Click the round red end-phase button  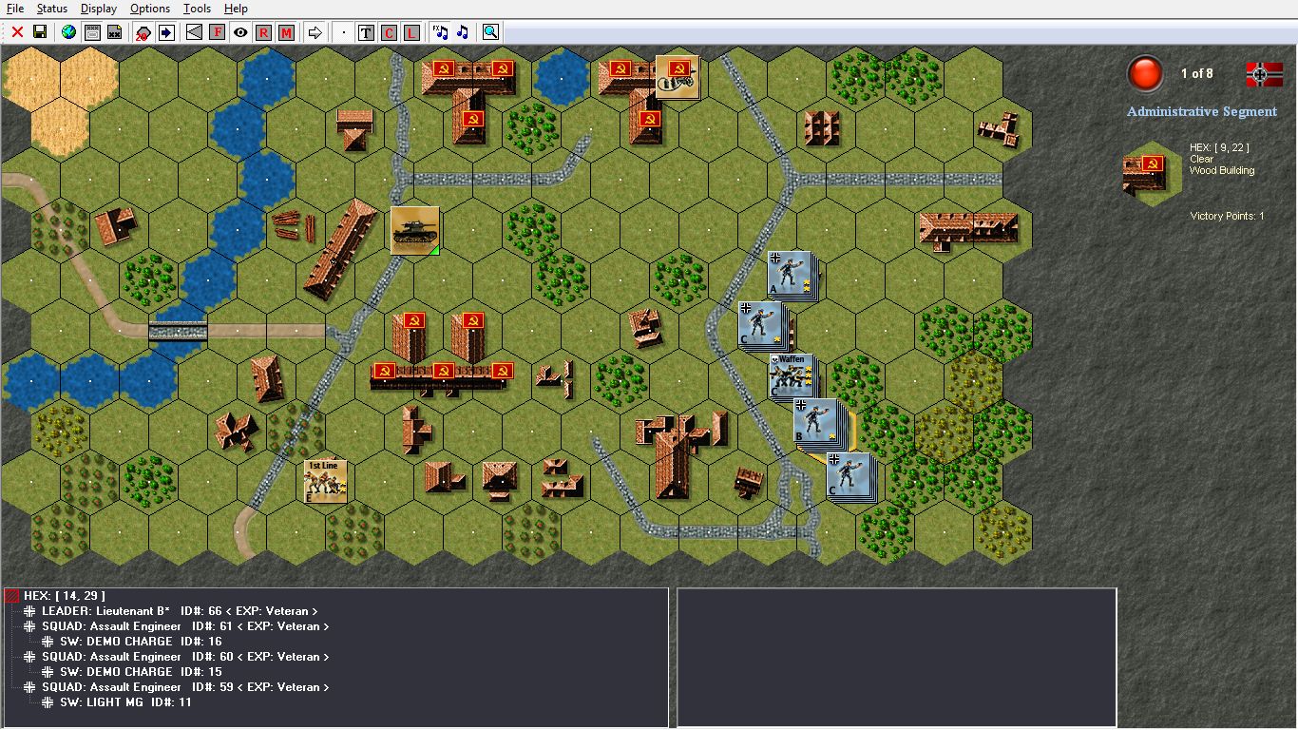click(x=1145, y=74)
